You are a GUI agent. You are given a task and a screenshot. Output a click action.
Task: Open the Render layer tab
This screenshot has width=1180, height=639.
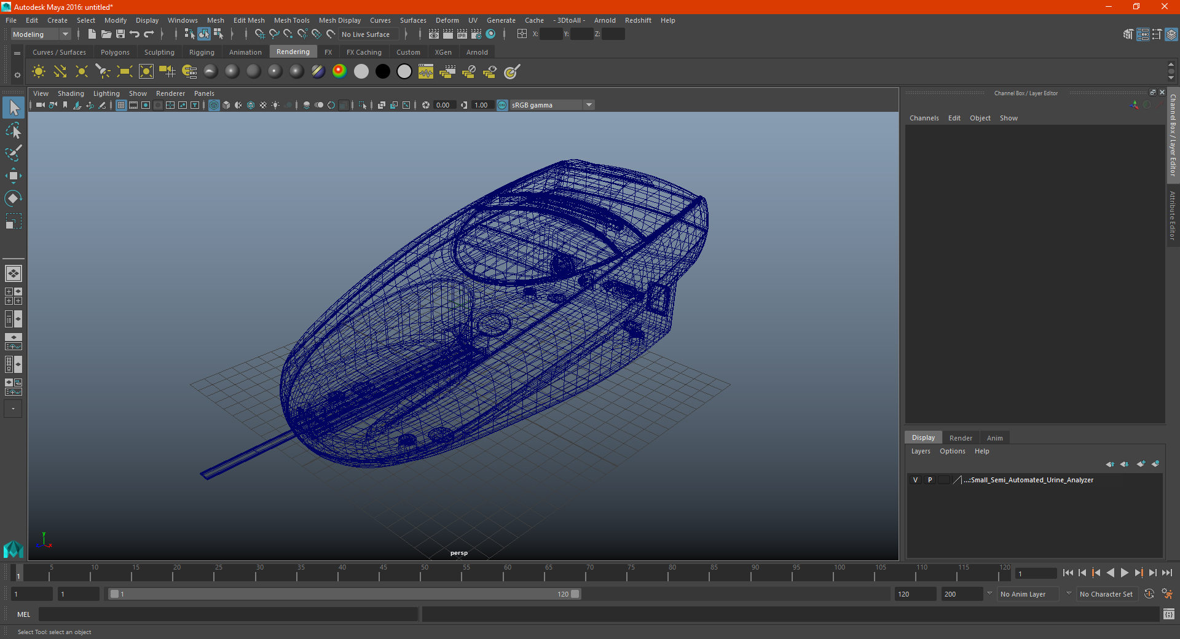[x=961, y=438]
